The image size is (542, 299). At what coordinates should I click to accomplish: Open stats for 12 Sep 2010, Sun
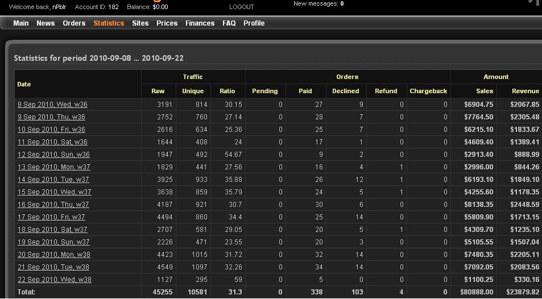click(x=53, y=154)
